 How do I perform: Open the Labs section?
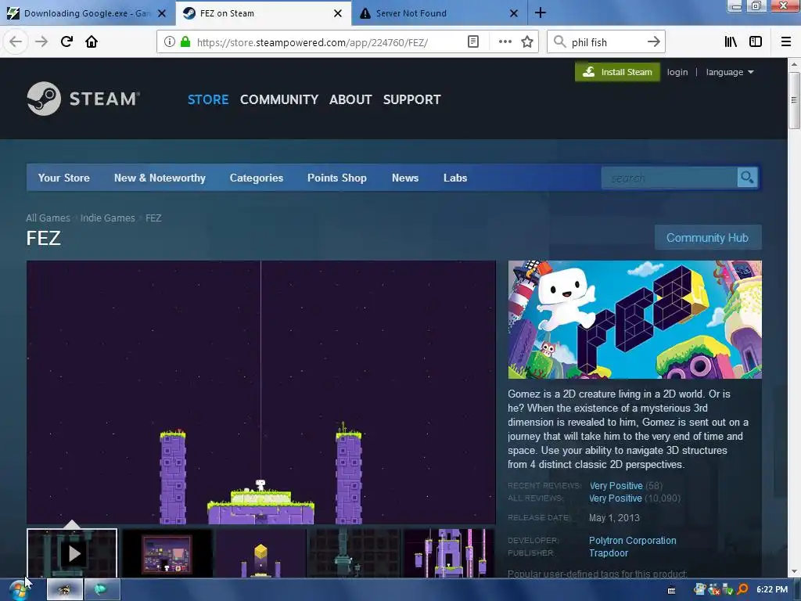tap(455, 178)
